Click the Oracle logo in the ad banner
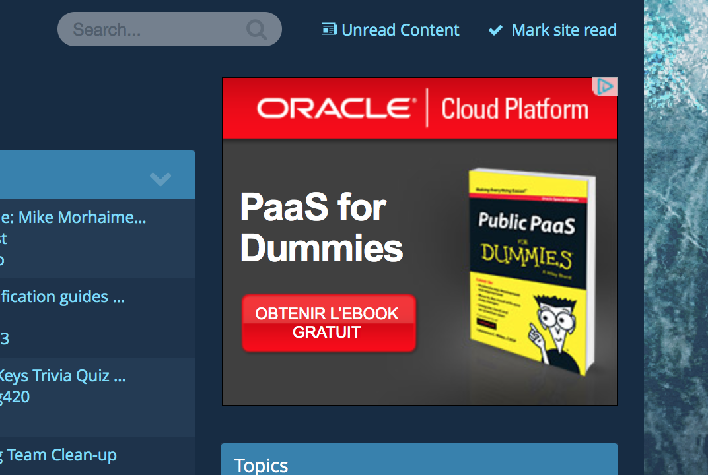 tap(337, 108)
